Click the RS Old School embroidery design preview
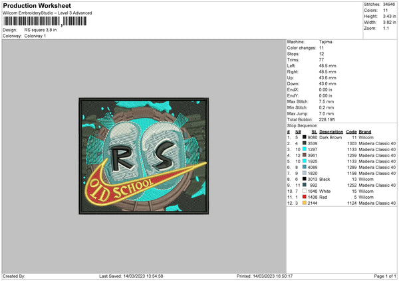This screenshot has height=281, width=399. tap(144, 156)
